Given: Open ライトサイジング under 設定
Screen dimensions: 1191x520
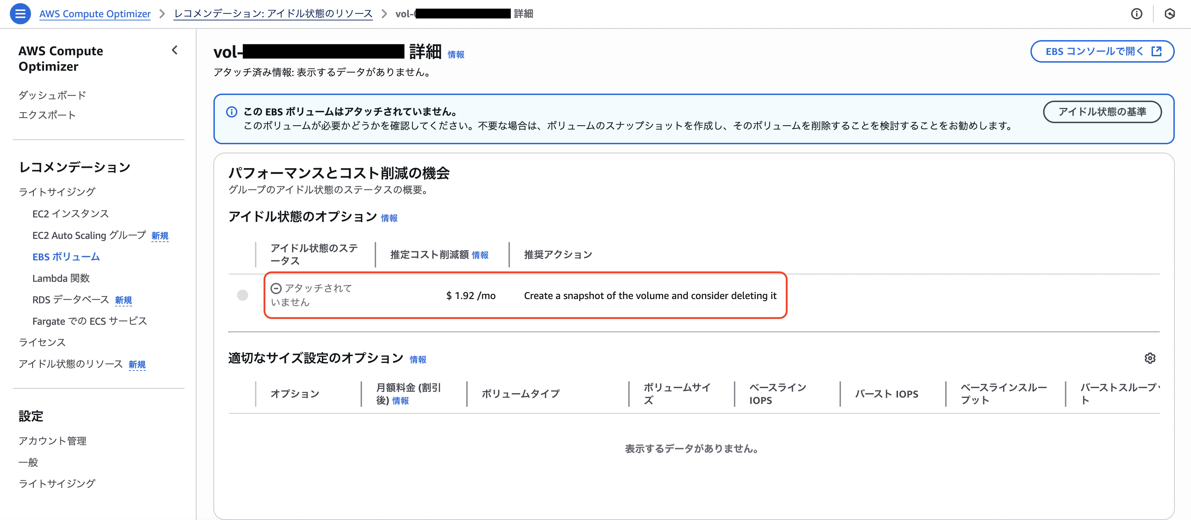Looking at the screenshot, I should [57, 483].
